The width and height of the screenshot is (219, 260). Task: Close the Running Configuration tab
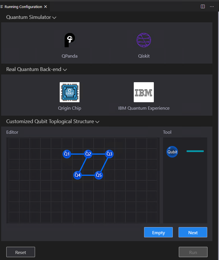click(46, 7)
